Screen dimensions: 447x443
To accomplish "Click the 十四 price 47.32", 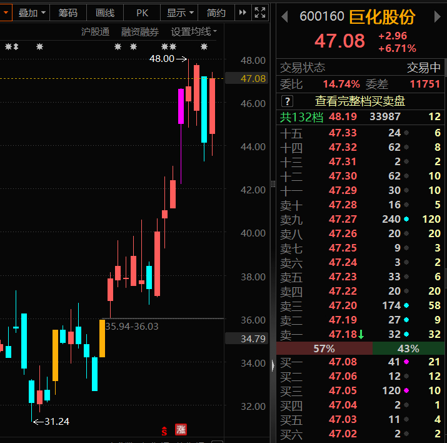I will pyautogui.click(x=343, y=147).
